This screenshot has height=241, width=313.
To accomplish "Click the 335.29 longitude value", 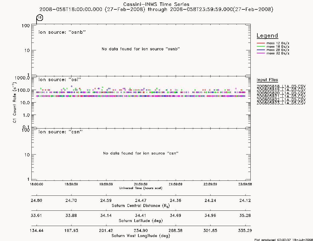I will click(x=245, y=231).
